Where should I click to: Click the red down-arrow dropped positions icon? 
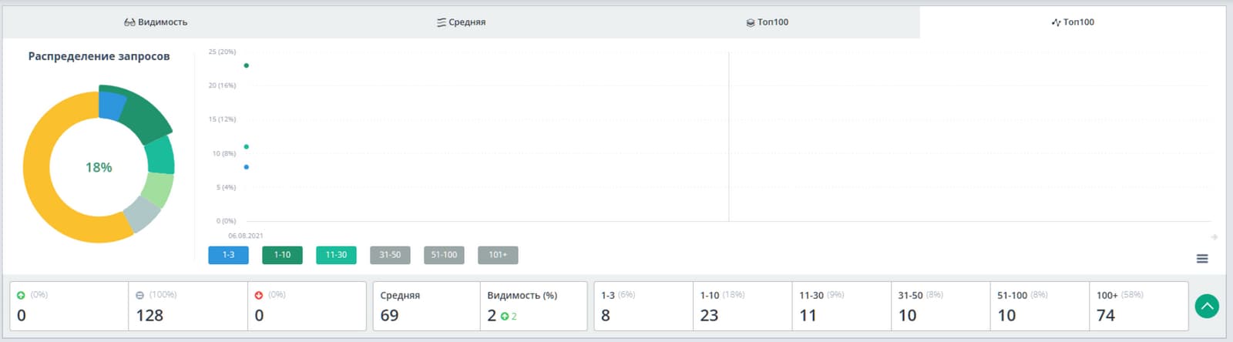[259, 295]
